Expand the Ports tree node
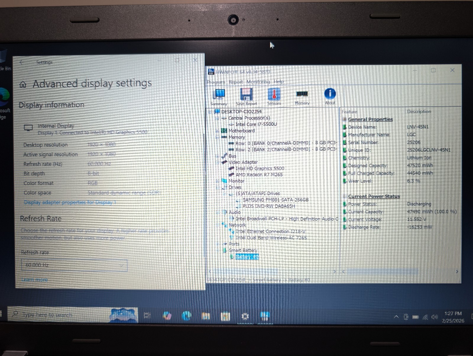The width and height of the screenshot is (473, 356). pyautogui.click(x=218, y=244)
